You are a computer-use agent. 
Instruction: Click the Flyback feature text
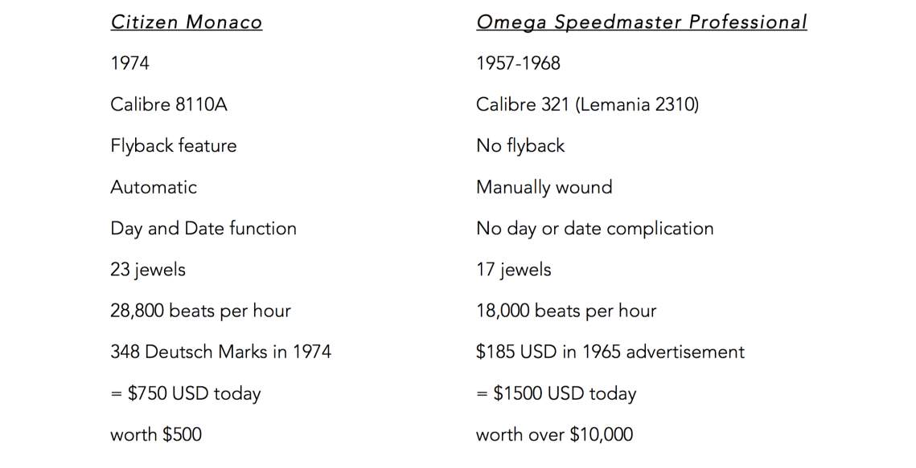click(x=174, y=146)
